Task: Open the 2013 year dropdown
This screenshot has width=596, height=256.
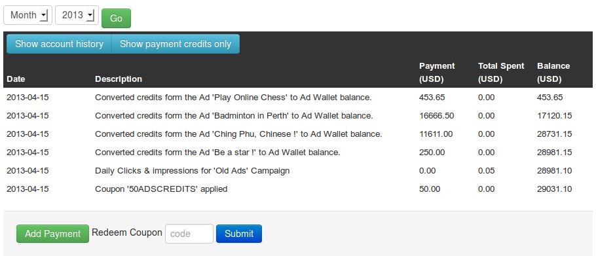Action: (77, 15)
